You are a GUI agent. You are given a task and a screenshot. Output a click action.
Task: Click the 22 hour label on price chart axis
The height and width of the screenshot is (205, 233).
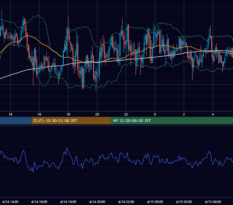coord(126,114)
